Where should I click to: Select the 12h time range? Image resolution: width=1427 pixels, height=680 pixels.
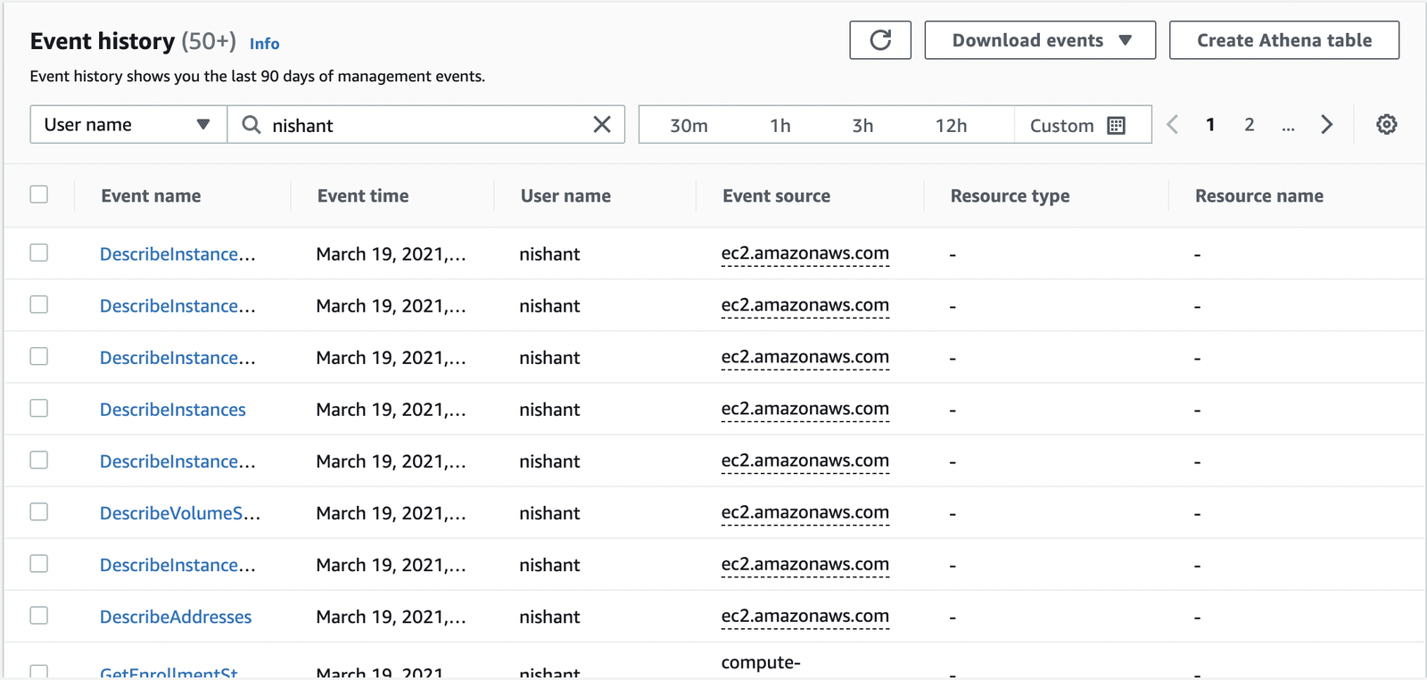point(951,126)
